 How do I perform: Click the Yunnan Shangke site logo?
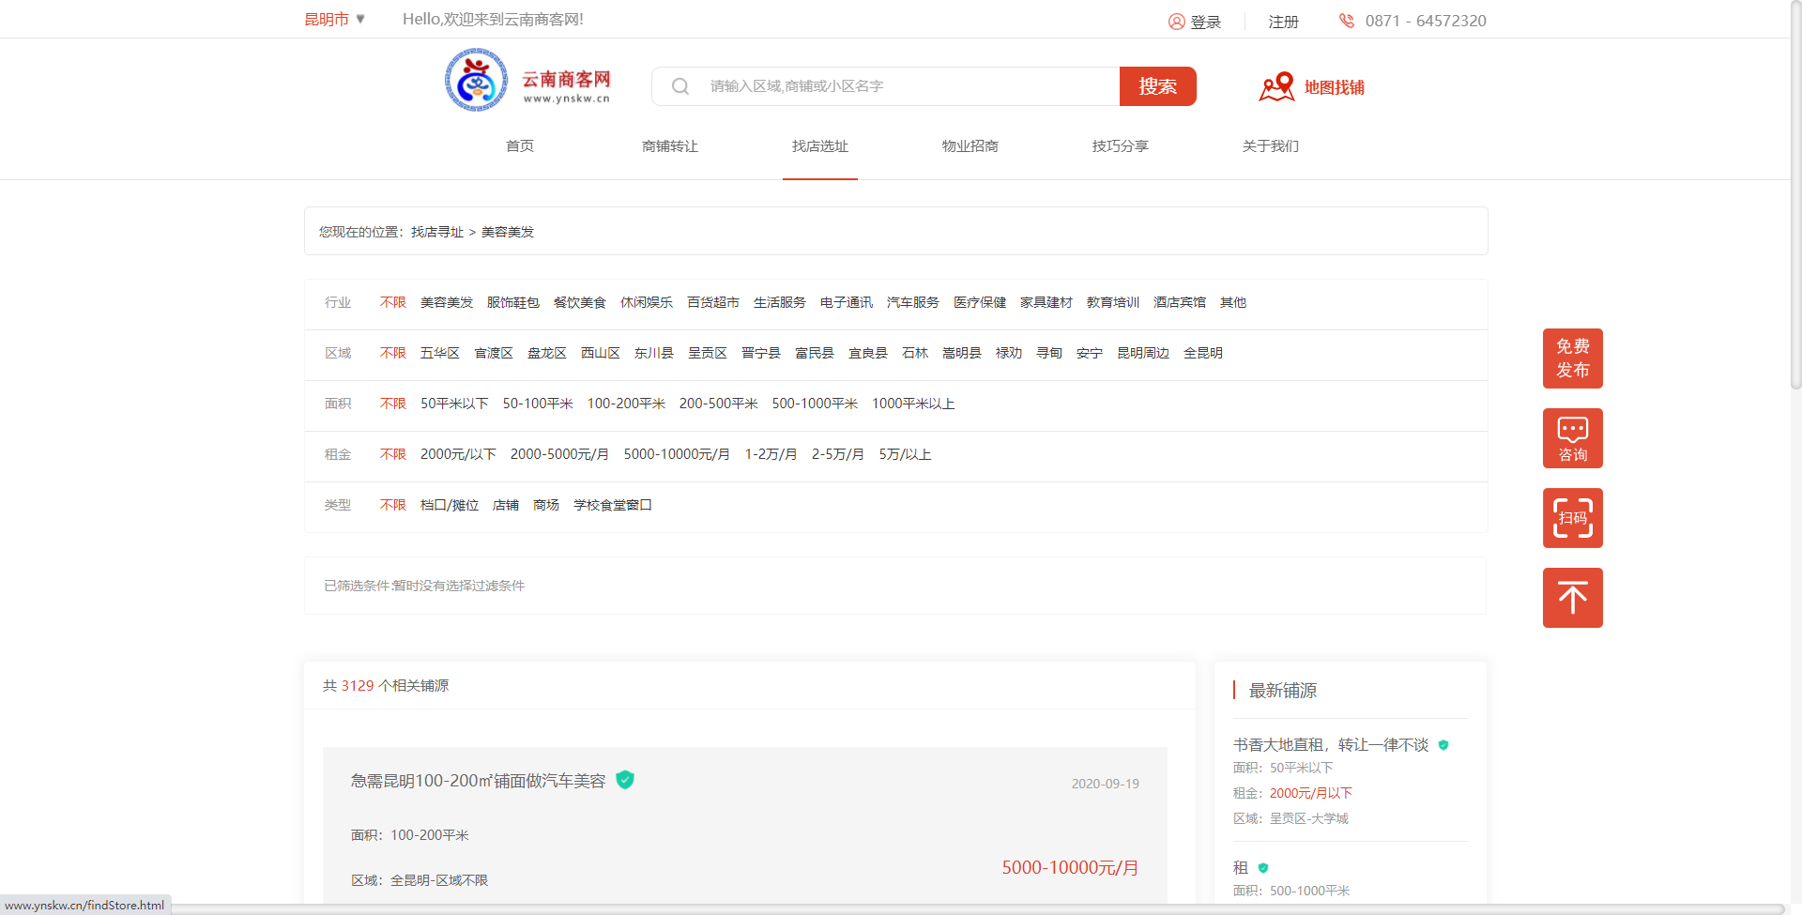tap(527, 82)
